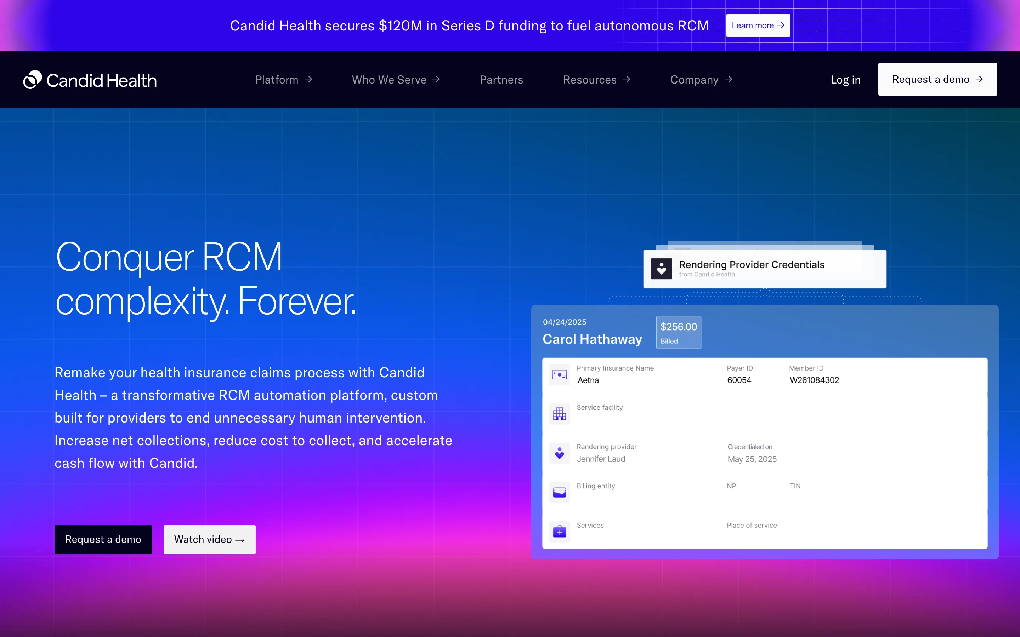Click the Member ID value W261084302
Screen dimensions: 1020x637
[814, 380]
